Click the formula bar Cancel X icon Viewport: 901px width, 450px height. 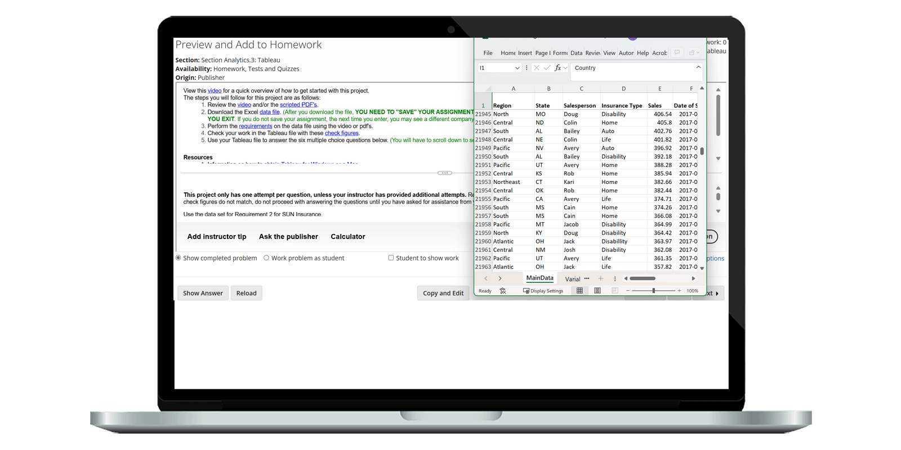click(536, 68)
